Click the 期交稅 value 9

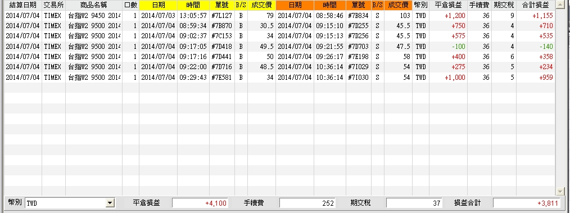tap(512, 16)
